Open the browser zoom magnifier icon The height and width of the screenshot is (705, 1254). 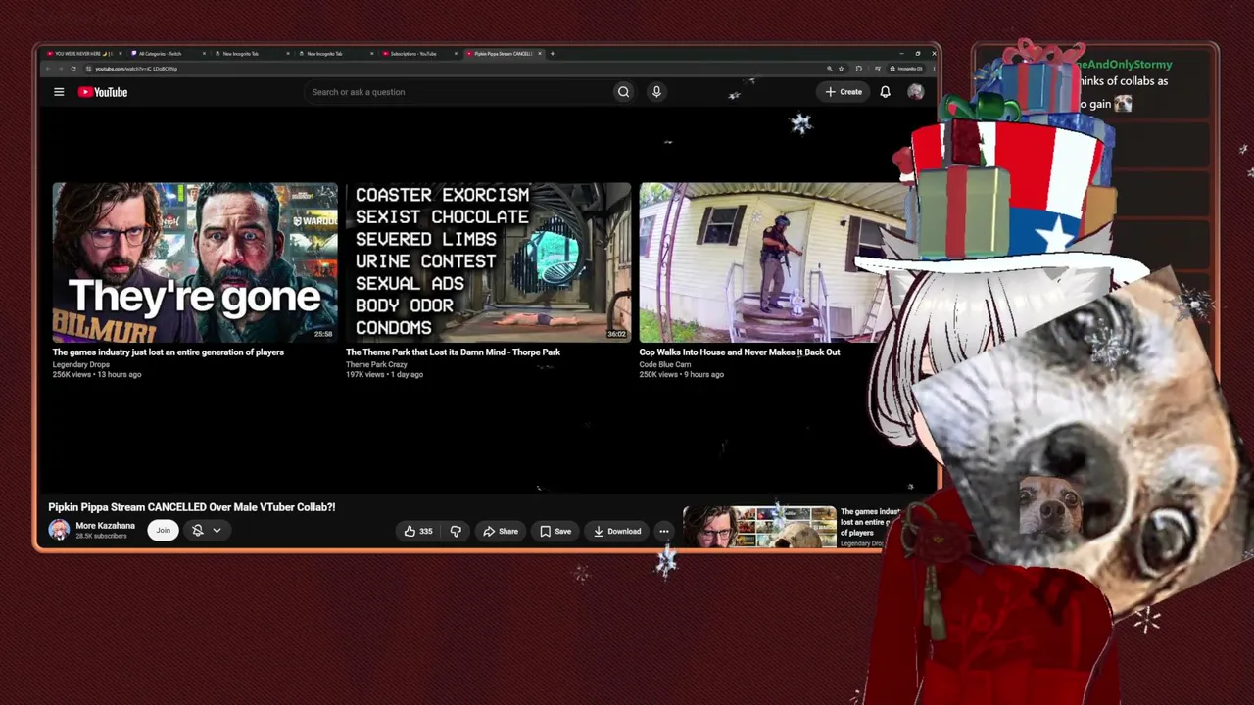pyautogui.click(x=829, y=69)
